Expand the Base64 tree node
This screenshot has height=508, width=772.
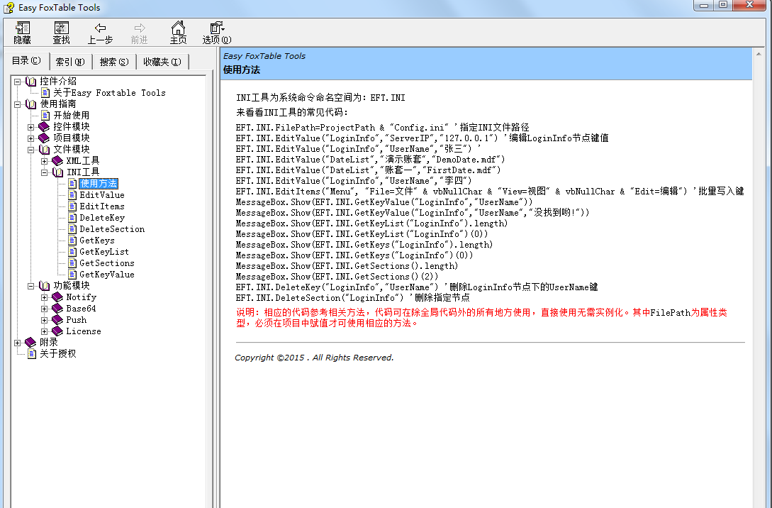(44, 309)
